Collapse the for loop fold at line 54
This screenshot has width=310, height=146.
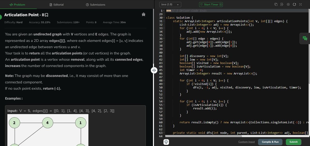[x=164, y=102]
